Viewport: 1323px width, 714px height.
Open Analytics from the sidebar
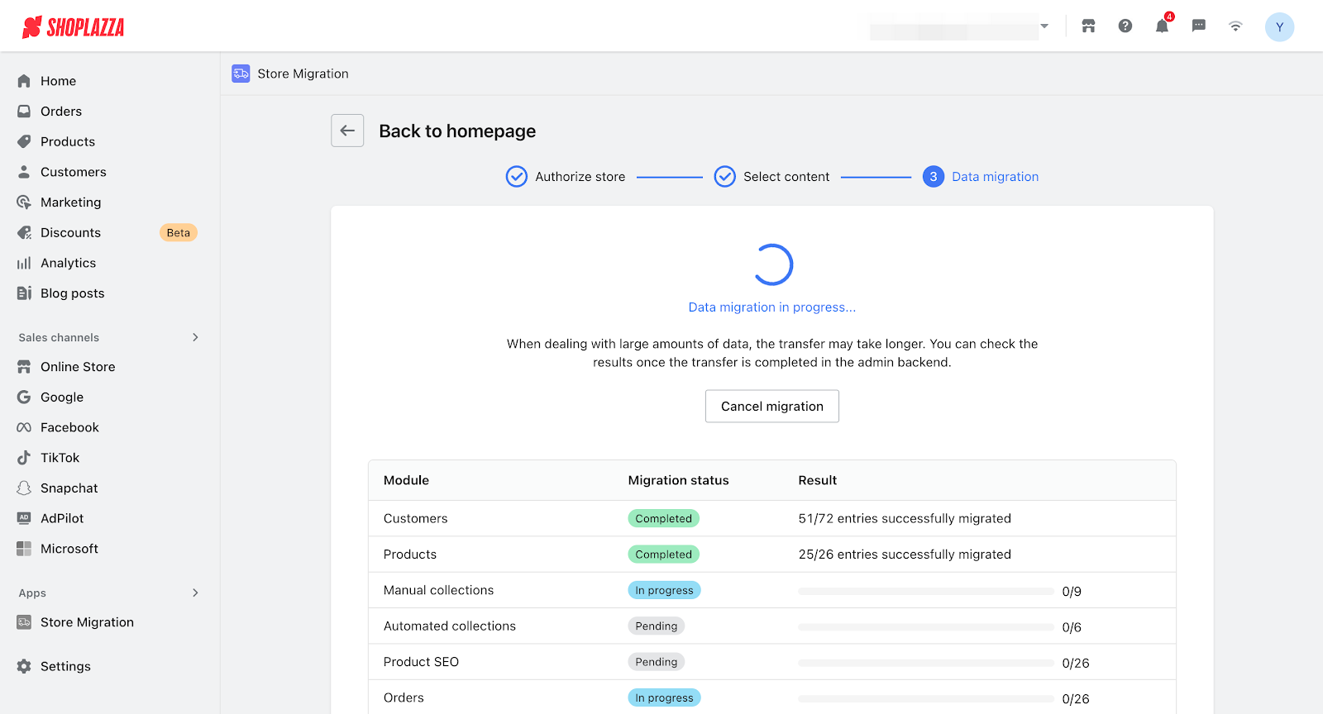coord(68,263)
